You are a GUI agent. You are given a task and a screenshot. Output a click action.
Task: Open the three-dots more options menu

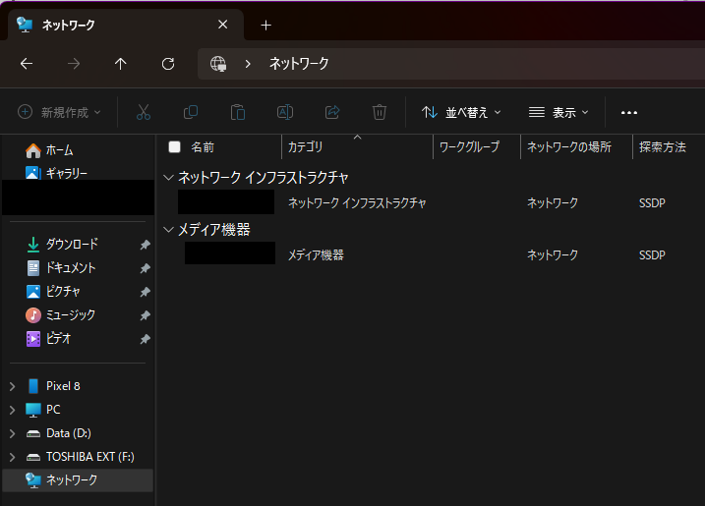629,112
